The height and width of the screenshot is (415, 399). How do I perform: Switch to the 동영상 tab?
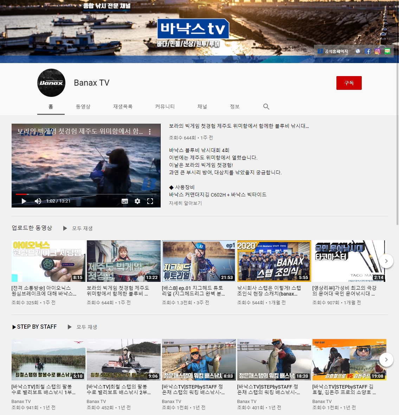click(x=83, y=106)
